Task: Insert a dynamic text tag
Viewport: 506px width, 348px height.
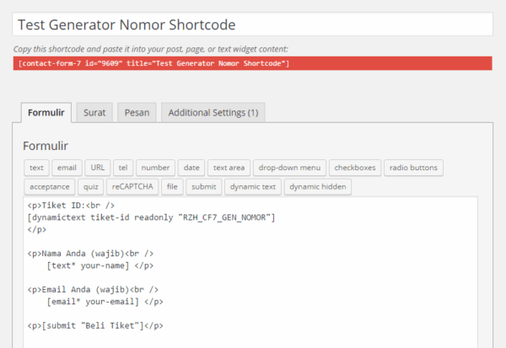Action: point(253,187)
